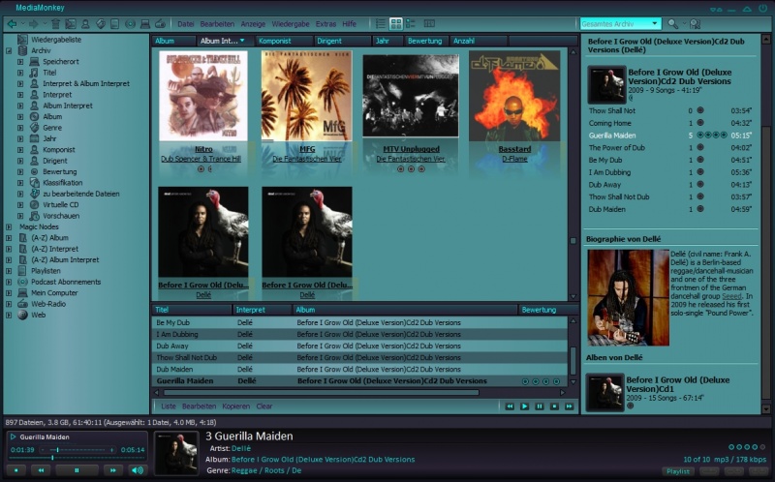Sort track list by Interpret column
Screen dimensions: 775x482
[262, 310]
